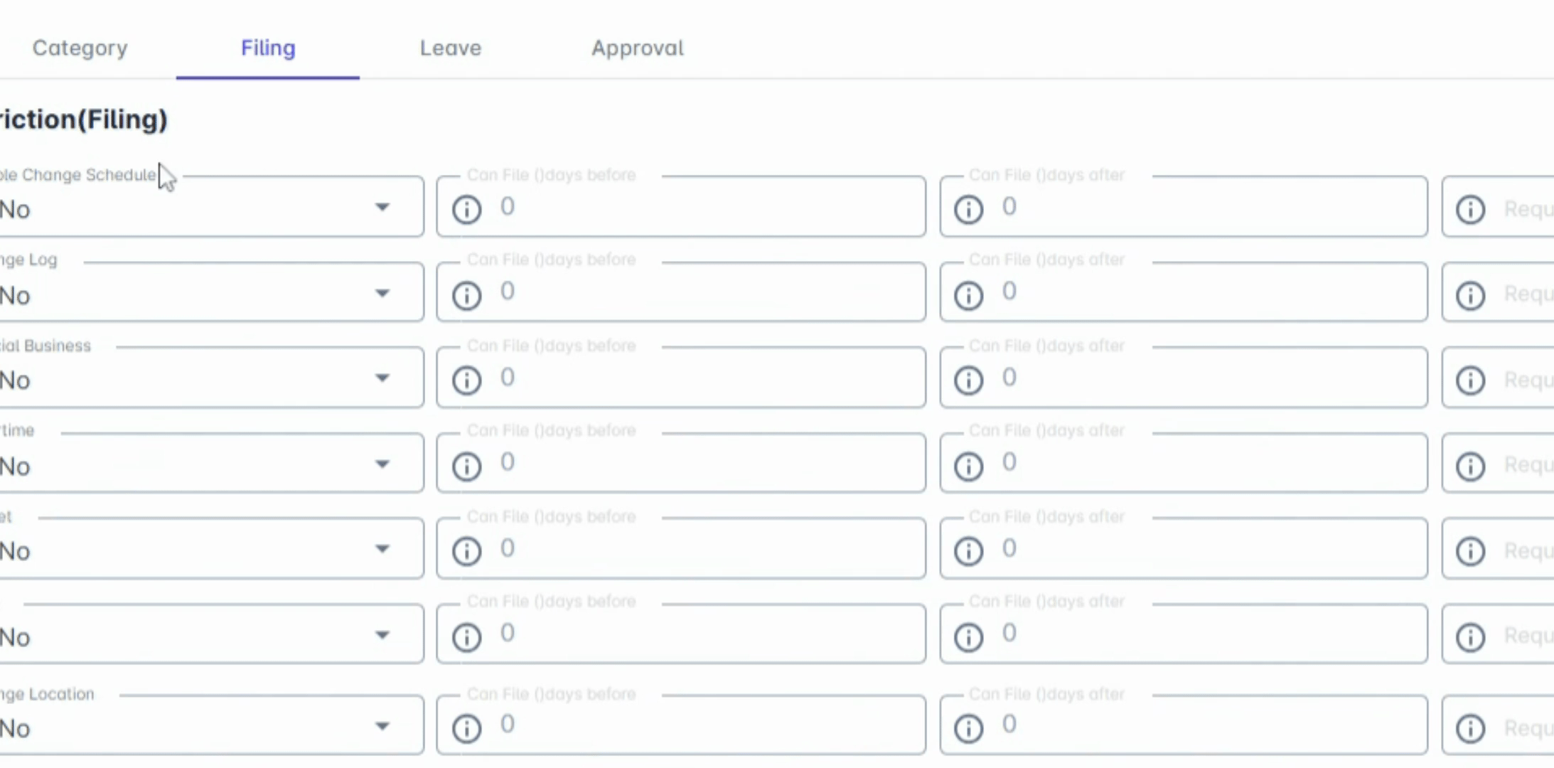Open the Leave tab

(x=450, y=48)
